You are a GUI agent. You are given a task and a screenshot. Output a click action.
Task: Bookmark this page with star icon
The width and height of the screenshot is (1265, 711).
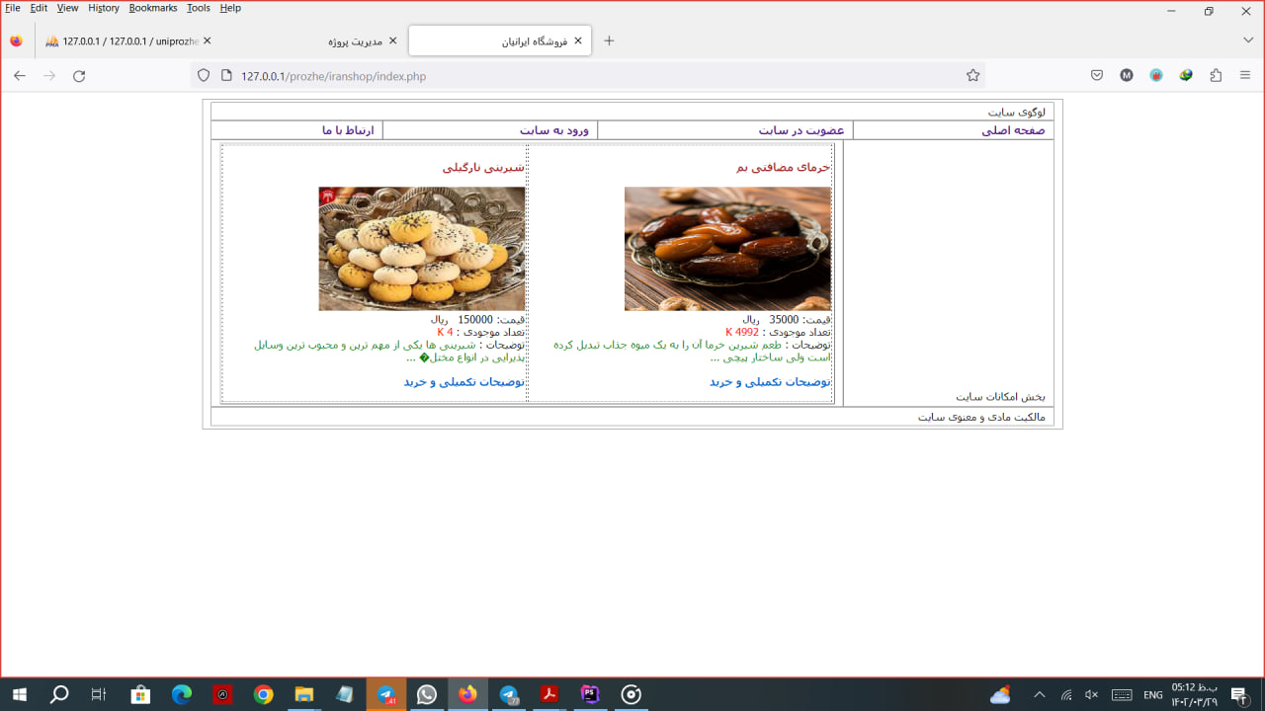[x=972, y=76]
